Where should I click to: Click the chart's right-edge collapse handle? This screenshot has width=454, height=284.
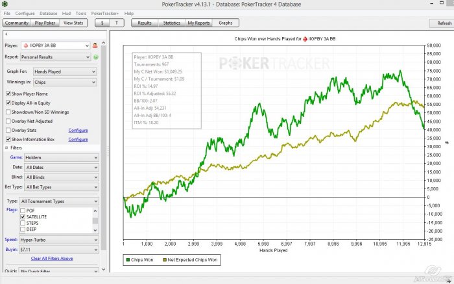[x=447, y=142]
